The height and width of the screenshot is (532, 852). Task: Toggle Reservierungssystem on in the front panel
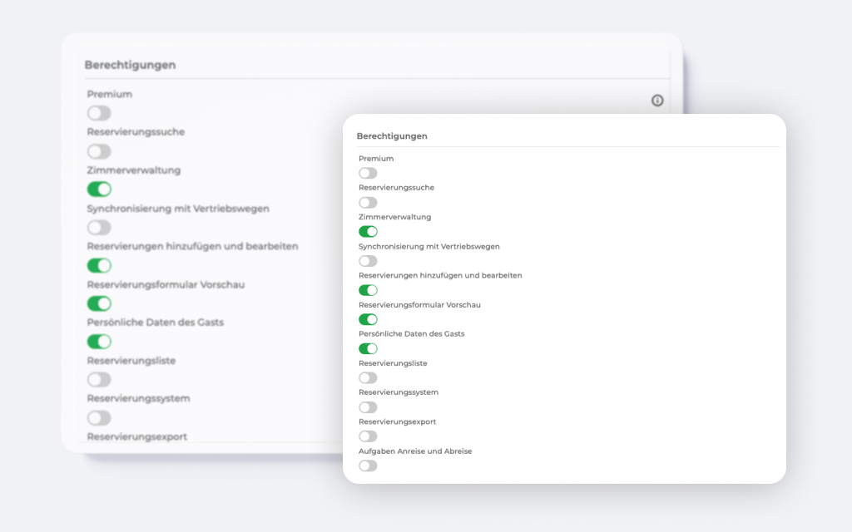pos(368,407)
